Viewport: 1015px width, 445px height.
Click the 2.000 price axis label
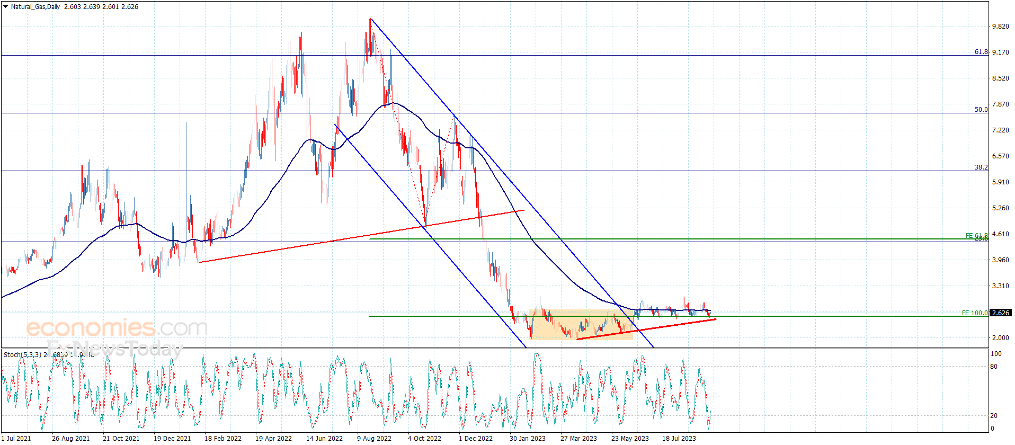[1001, 338]
